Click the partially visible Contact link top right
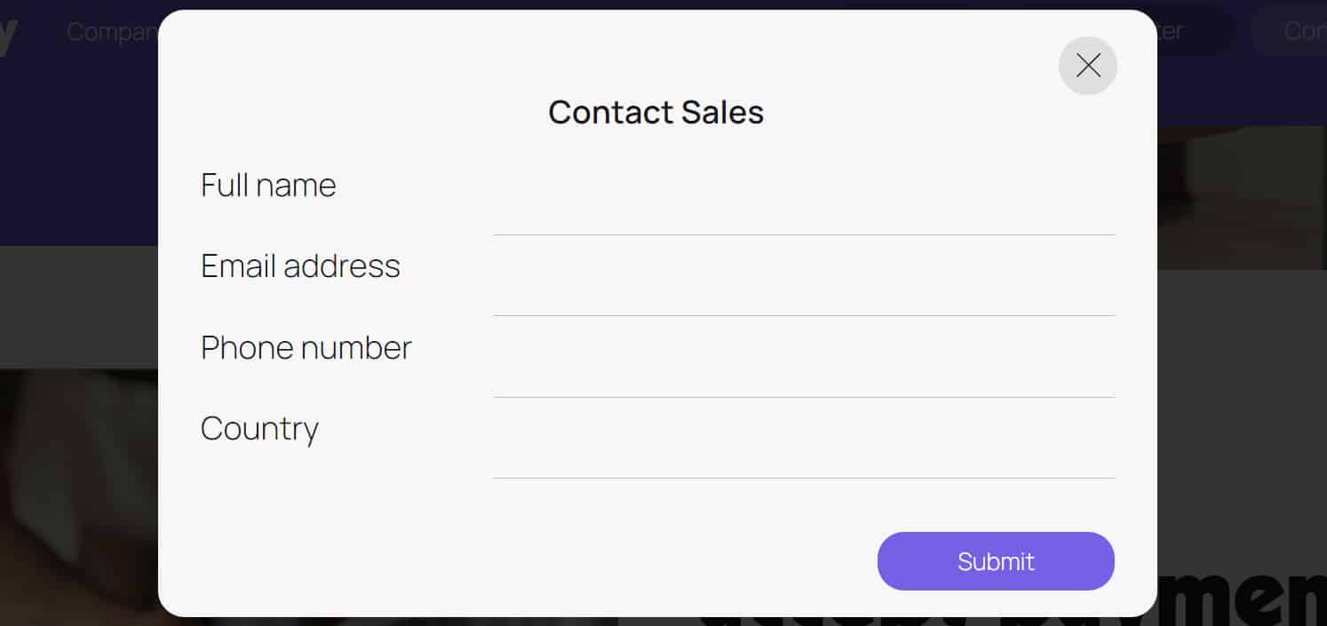Viewport: 1327px width, 626px height. pos(1301,31)
